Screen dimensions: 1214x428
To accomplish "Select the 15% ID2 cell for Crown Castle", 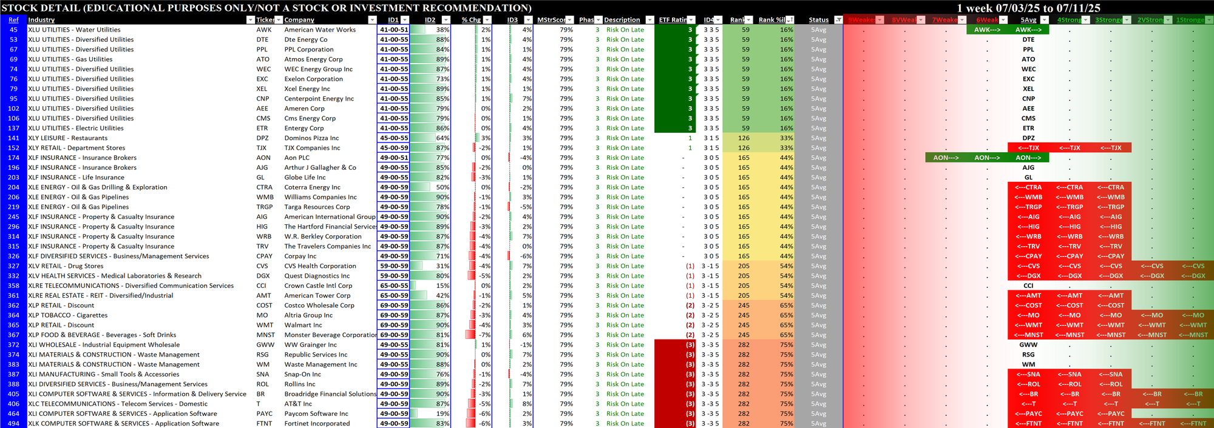I will point(430,286).
